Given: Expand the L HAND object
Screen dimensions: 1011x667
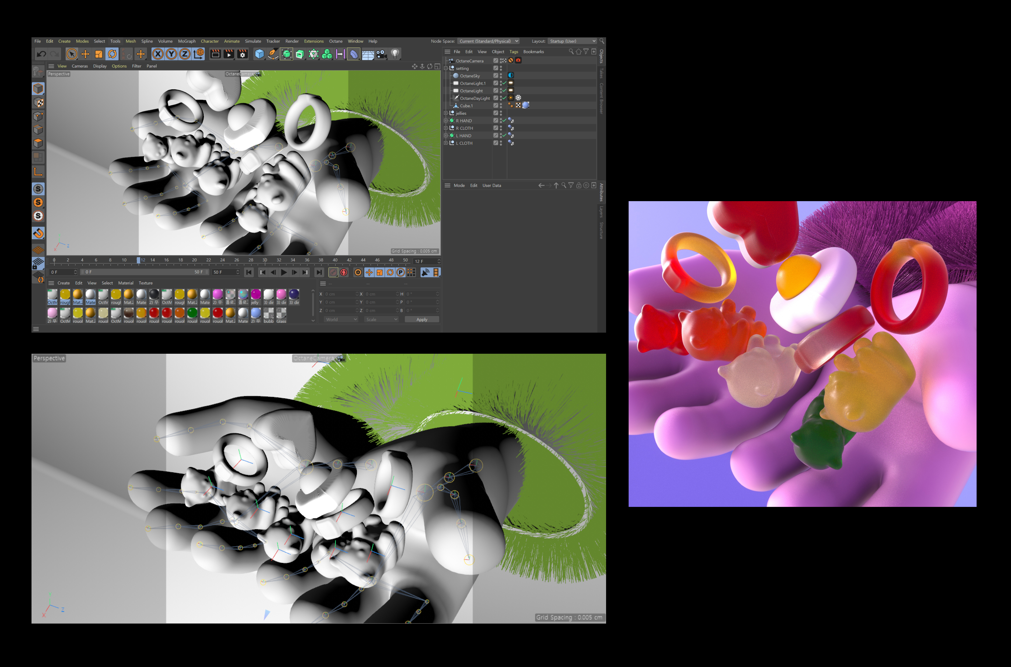Looking at the screenshot, I should (x=446, y=136).
